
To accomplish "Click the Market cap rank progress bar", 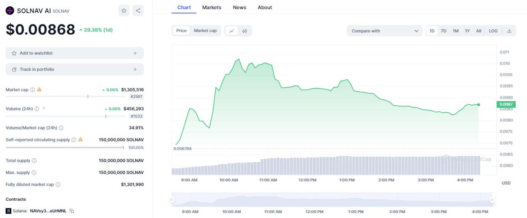I will click(x=65, y=96).
